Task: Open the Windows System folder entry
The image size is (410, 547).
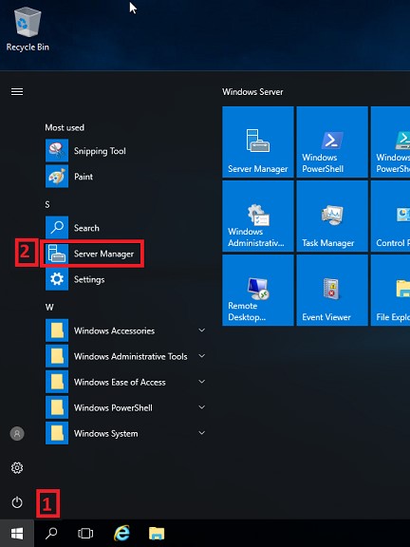Action: point(125,433)
